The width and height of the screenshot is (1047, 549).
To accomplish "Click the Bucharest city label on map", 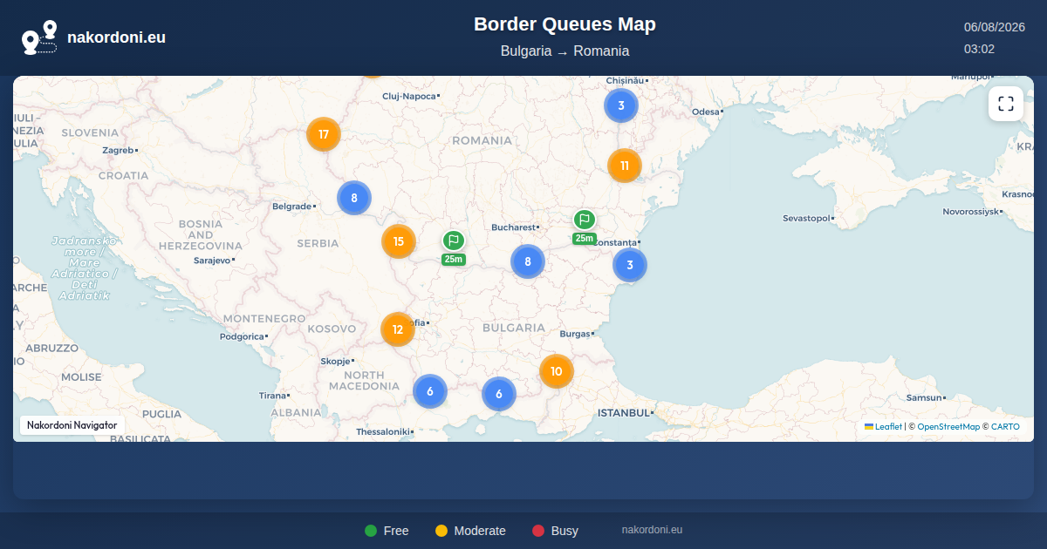I will pos(513,227).
